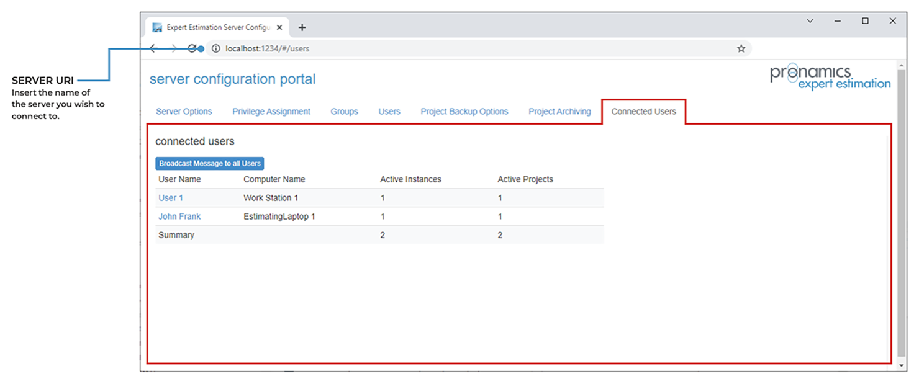Screen dimensions: 919x384
Task: Open the User 1 link
Action: click(171, 198)
